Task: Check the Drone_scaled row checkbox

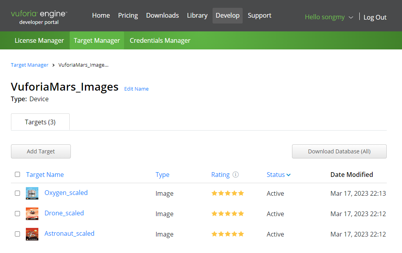Action: pos(18,214)
